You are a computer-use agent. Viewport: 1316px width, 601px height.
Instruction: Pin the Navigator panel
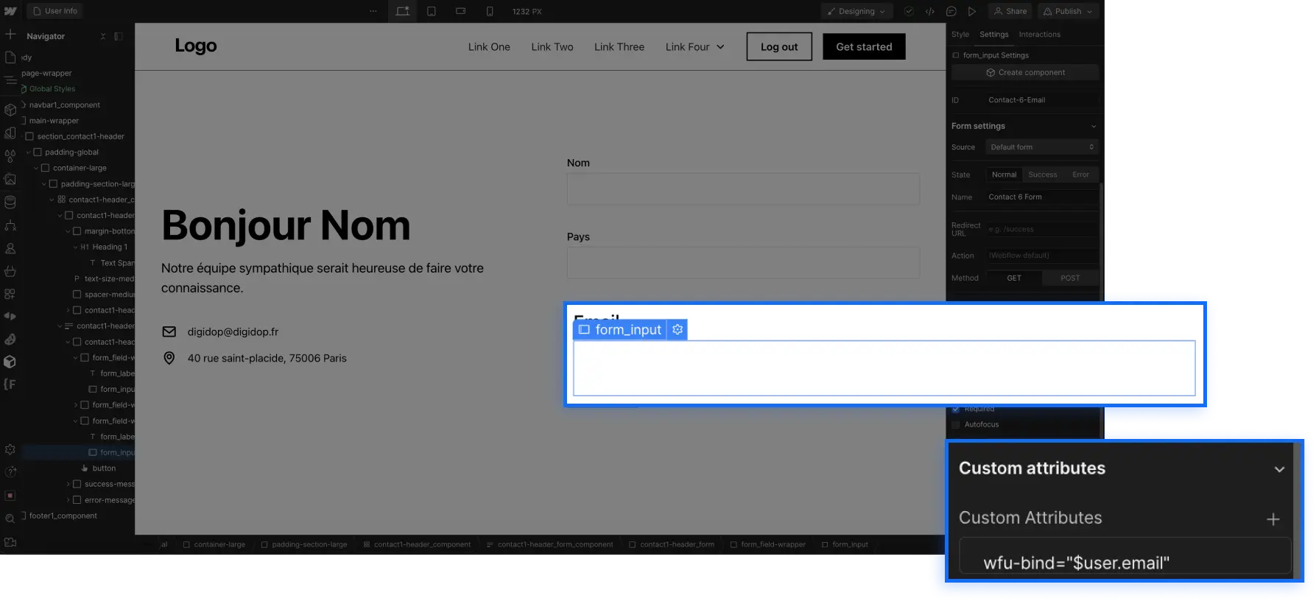coord(119,36)
